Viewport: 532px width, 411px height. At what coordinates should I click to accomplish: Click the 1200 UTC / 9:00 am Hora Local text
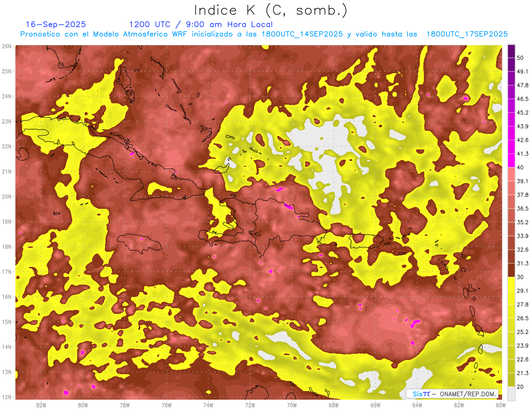pos(201,24)
